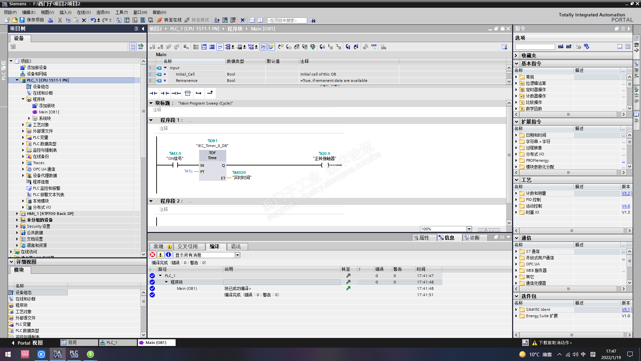Click the Undo arrow icon
This screenshot has height=361, width=641.
tap(93, 20)
